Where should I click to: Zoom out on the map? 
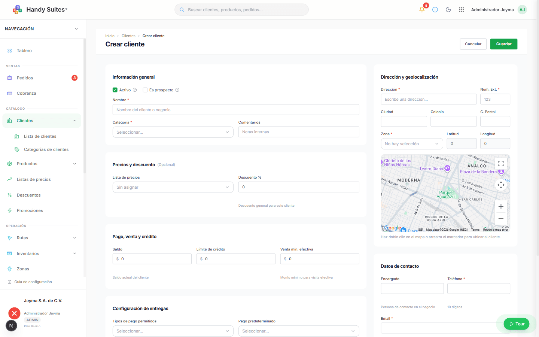(x=501, y=219)
